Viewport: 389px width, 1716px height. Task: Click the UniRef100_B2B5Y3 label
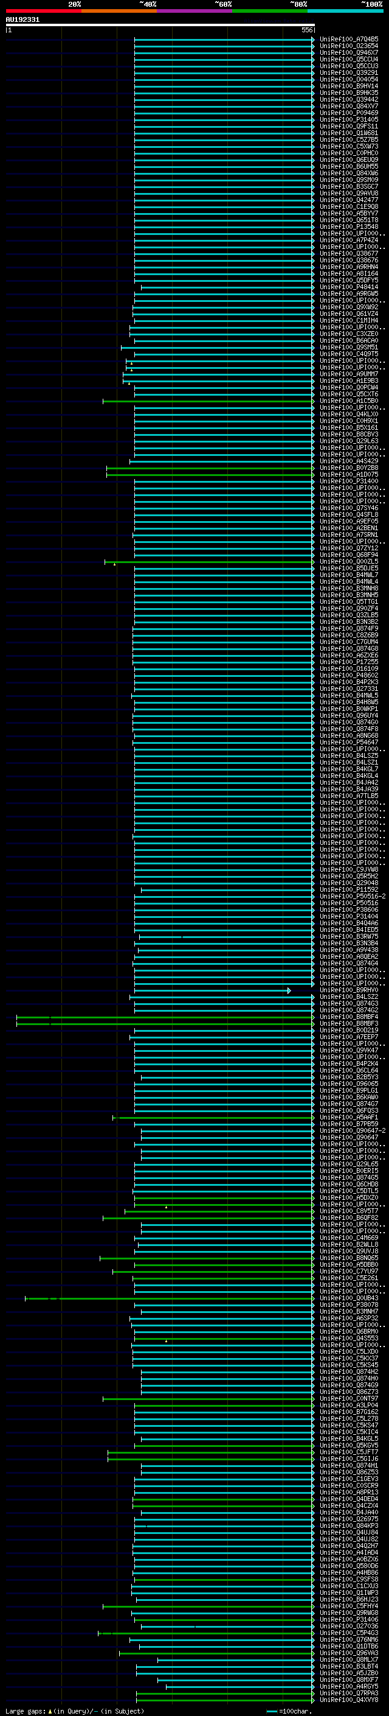[x=349, y=1077]
